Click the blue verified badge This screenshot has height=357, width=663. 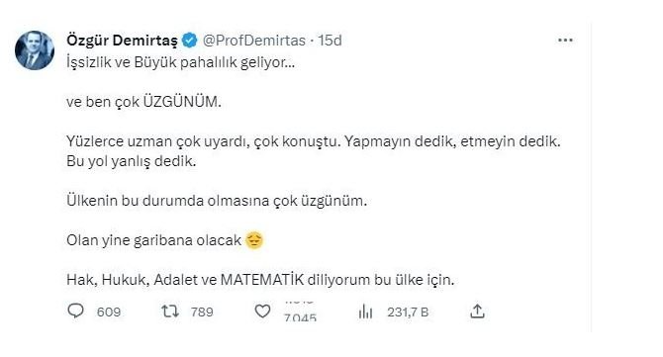click(189, 41)
